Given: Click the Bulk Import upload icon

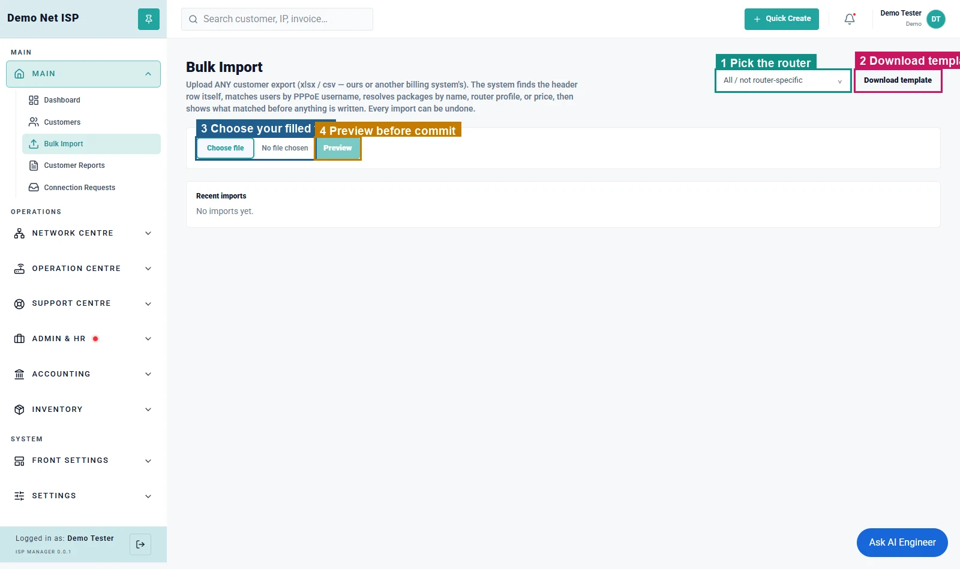Looking at the screenshot, I should click(34, 144).
